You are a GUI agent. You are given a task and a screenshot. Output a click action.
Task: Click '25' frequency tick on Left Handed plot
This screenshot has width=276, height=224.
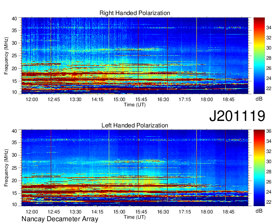pos(15,168)
